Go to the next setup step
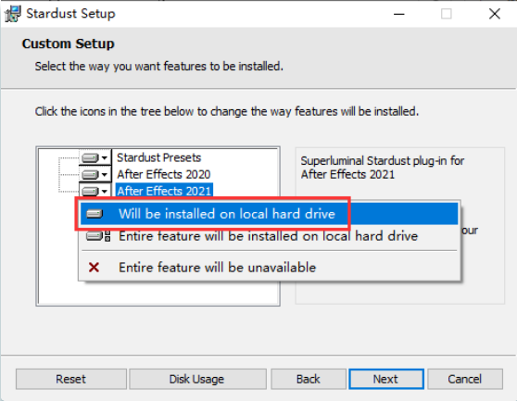The image size is (517, 401). (x=386, y=379)
